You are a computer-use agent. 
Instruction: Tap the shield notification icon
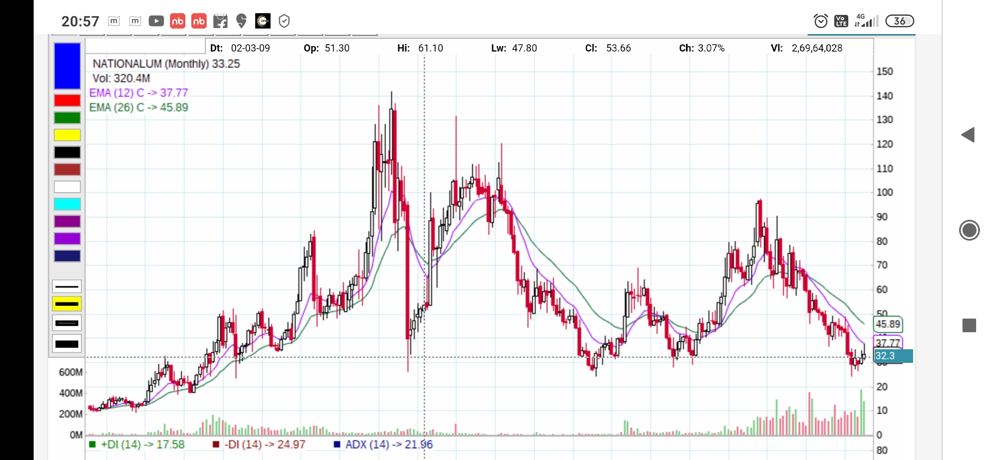[284, 21]
